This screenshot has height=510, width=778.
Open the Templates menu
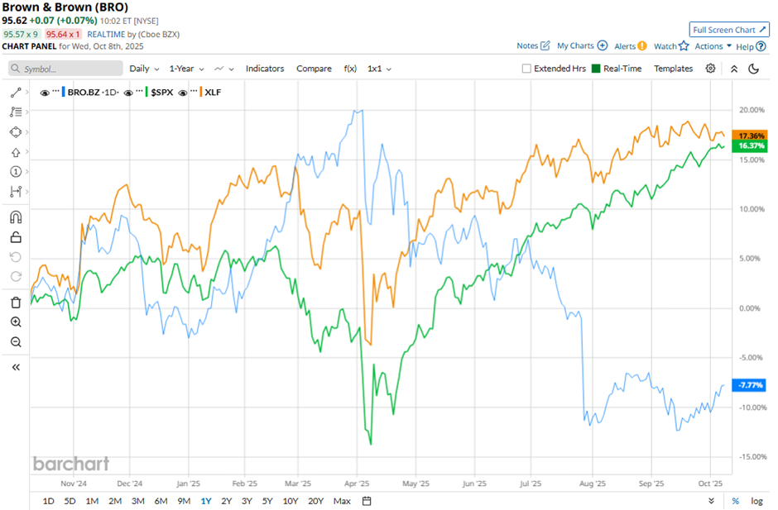[674, 69]
